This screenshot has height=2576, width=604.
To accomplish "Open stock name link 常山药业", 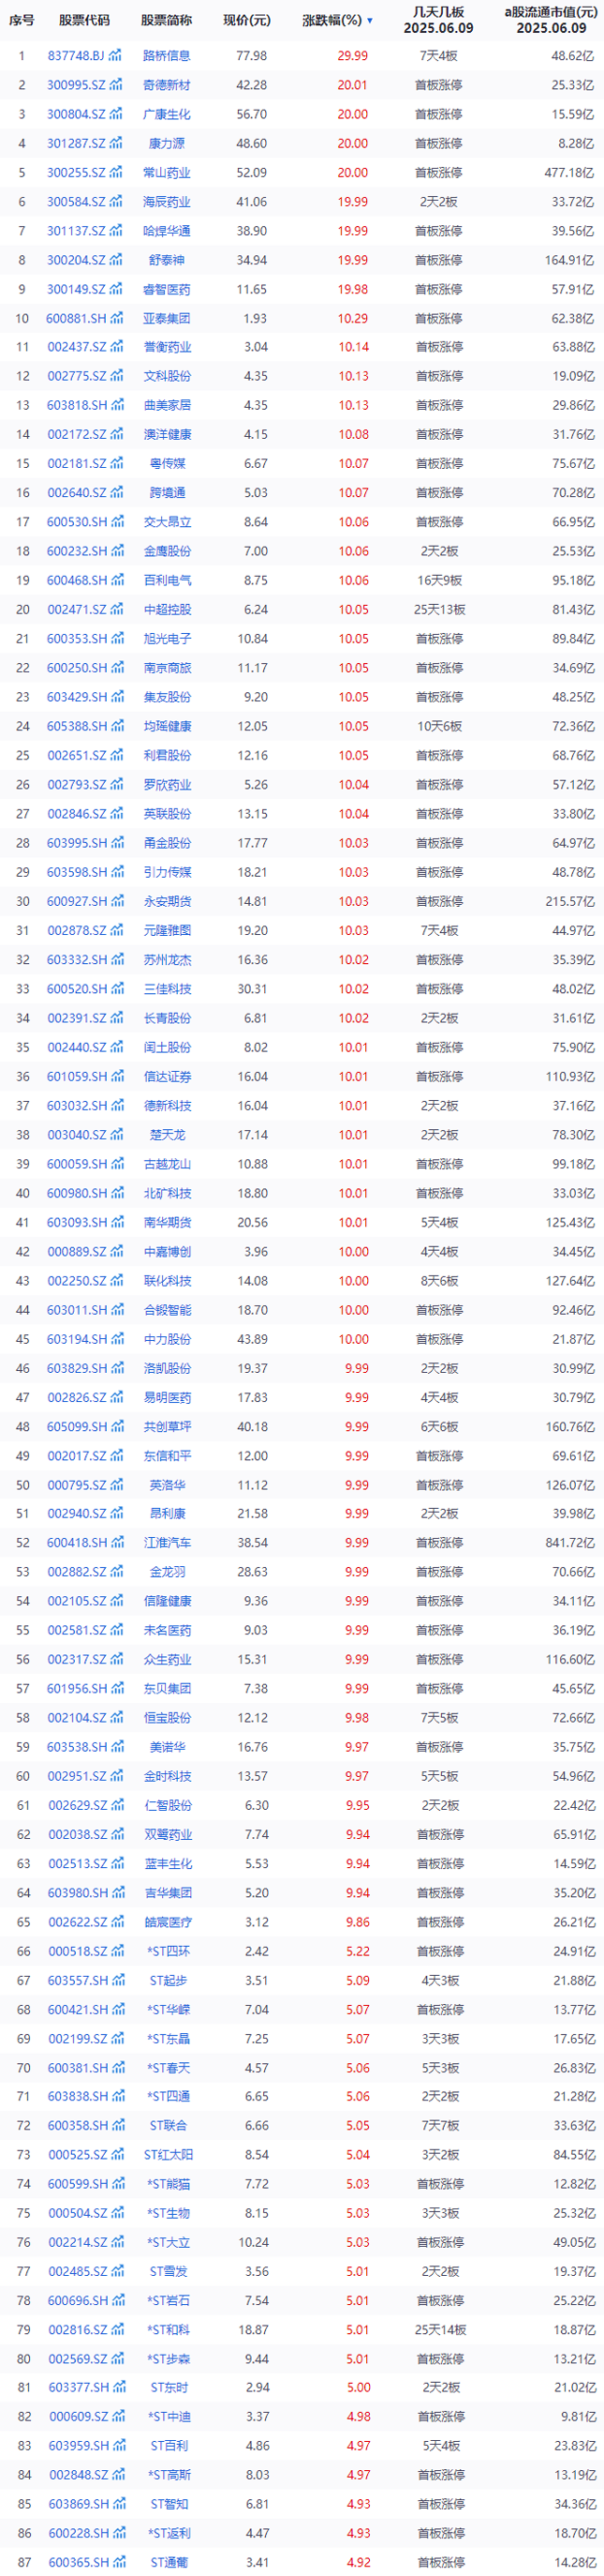I will (166, 172).
